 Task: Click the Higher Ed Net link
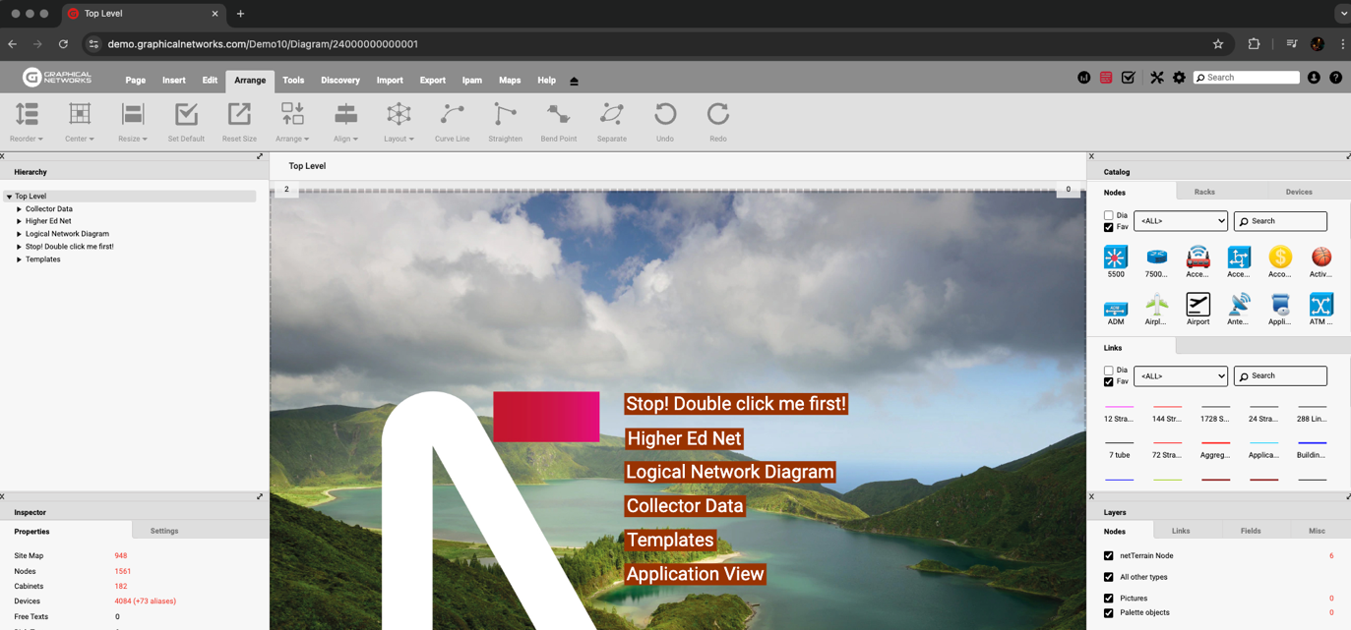(684, 438)
